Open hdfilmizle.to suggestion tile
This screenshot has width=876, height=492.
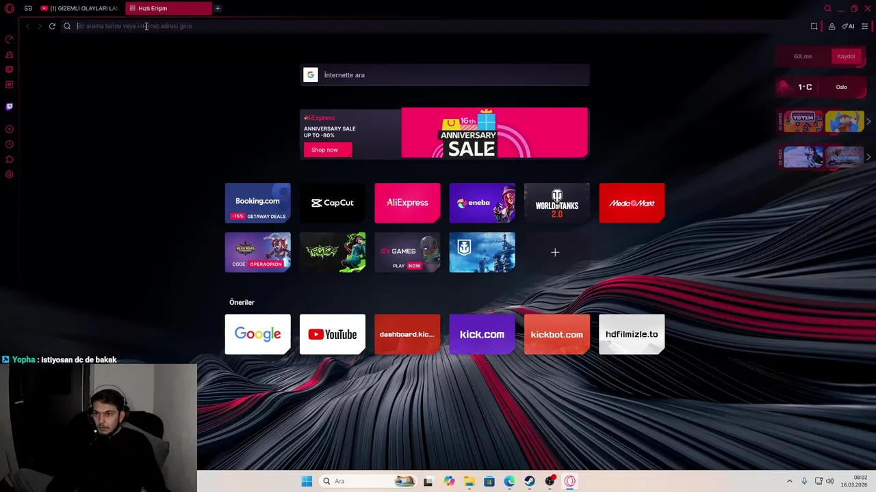pos(632,334)
